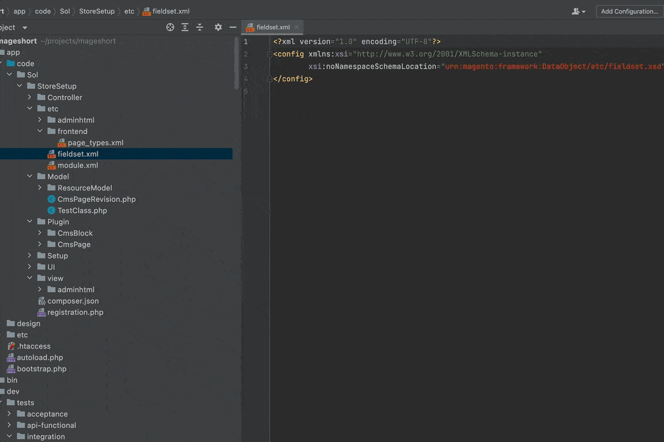Click the locate/select opened file crosshair icon
This screenshot has width=664, height=442.
coord(170,27)
